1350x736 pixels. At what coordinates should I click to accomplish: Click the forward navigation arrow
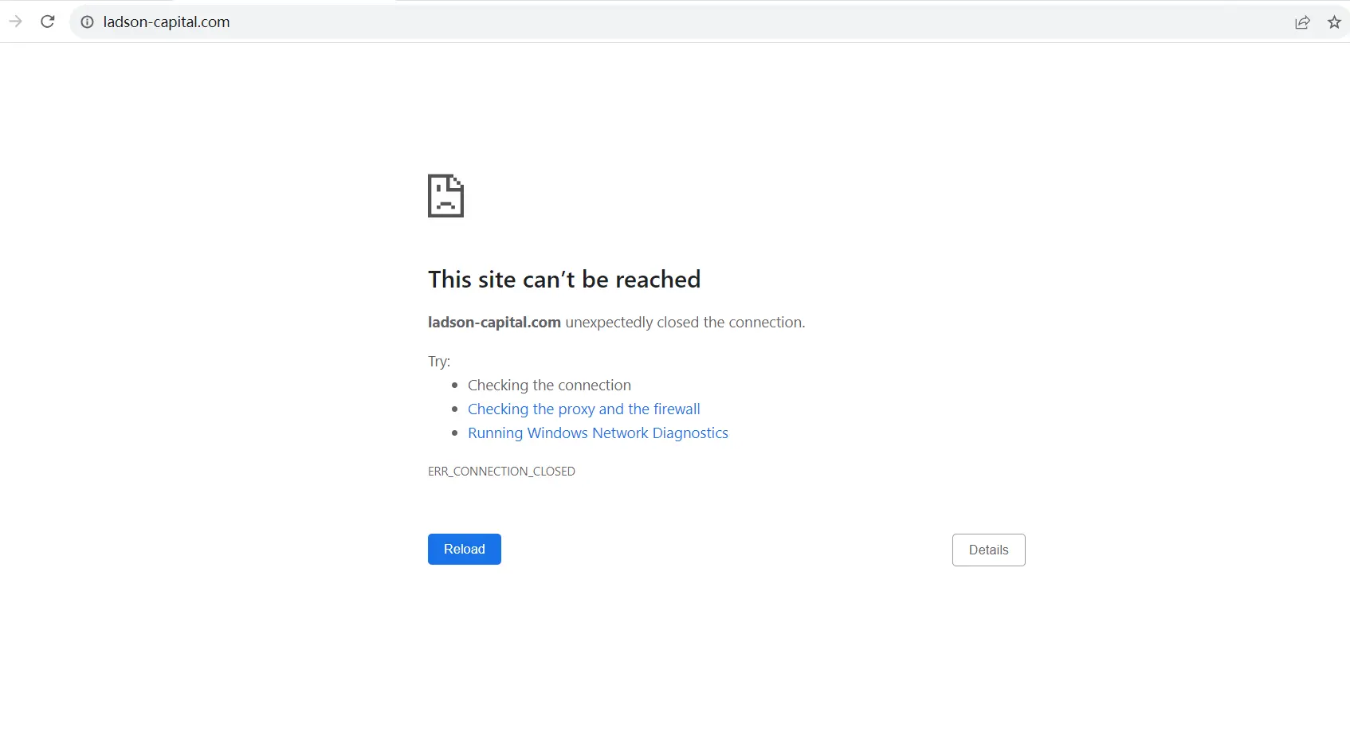pyautogui.click(x=15, y=22)
